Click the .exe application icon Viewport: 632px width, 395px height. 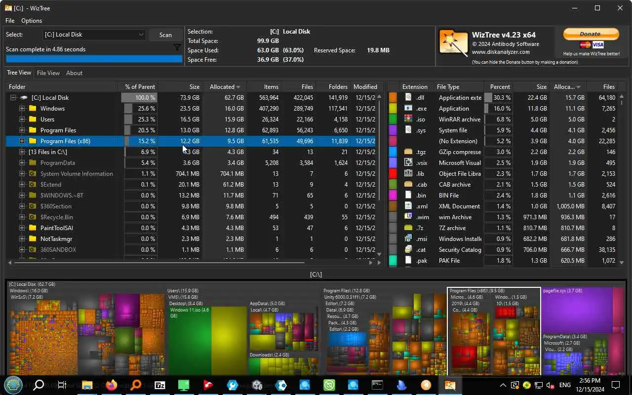coord(408,108)
